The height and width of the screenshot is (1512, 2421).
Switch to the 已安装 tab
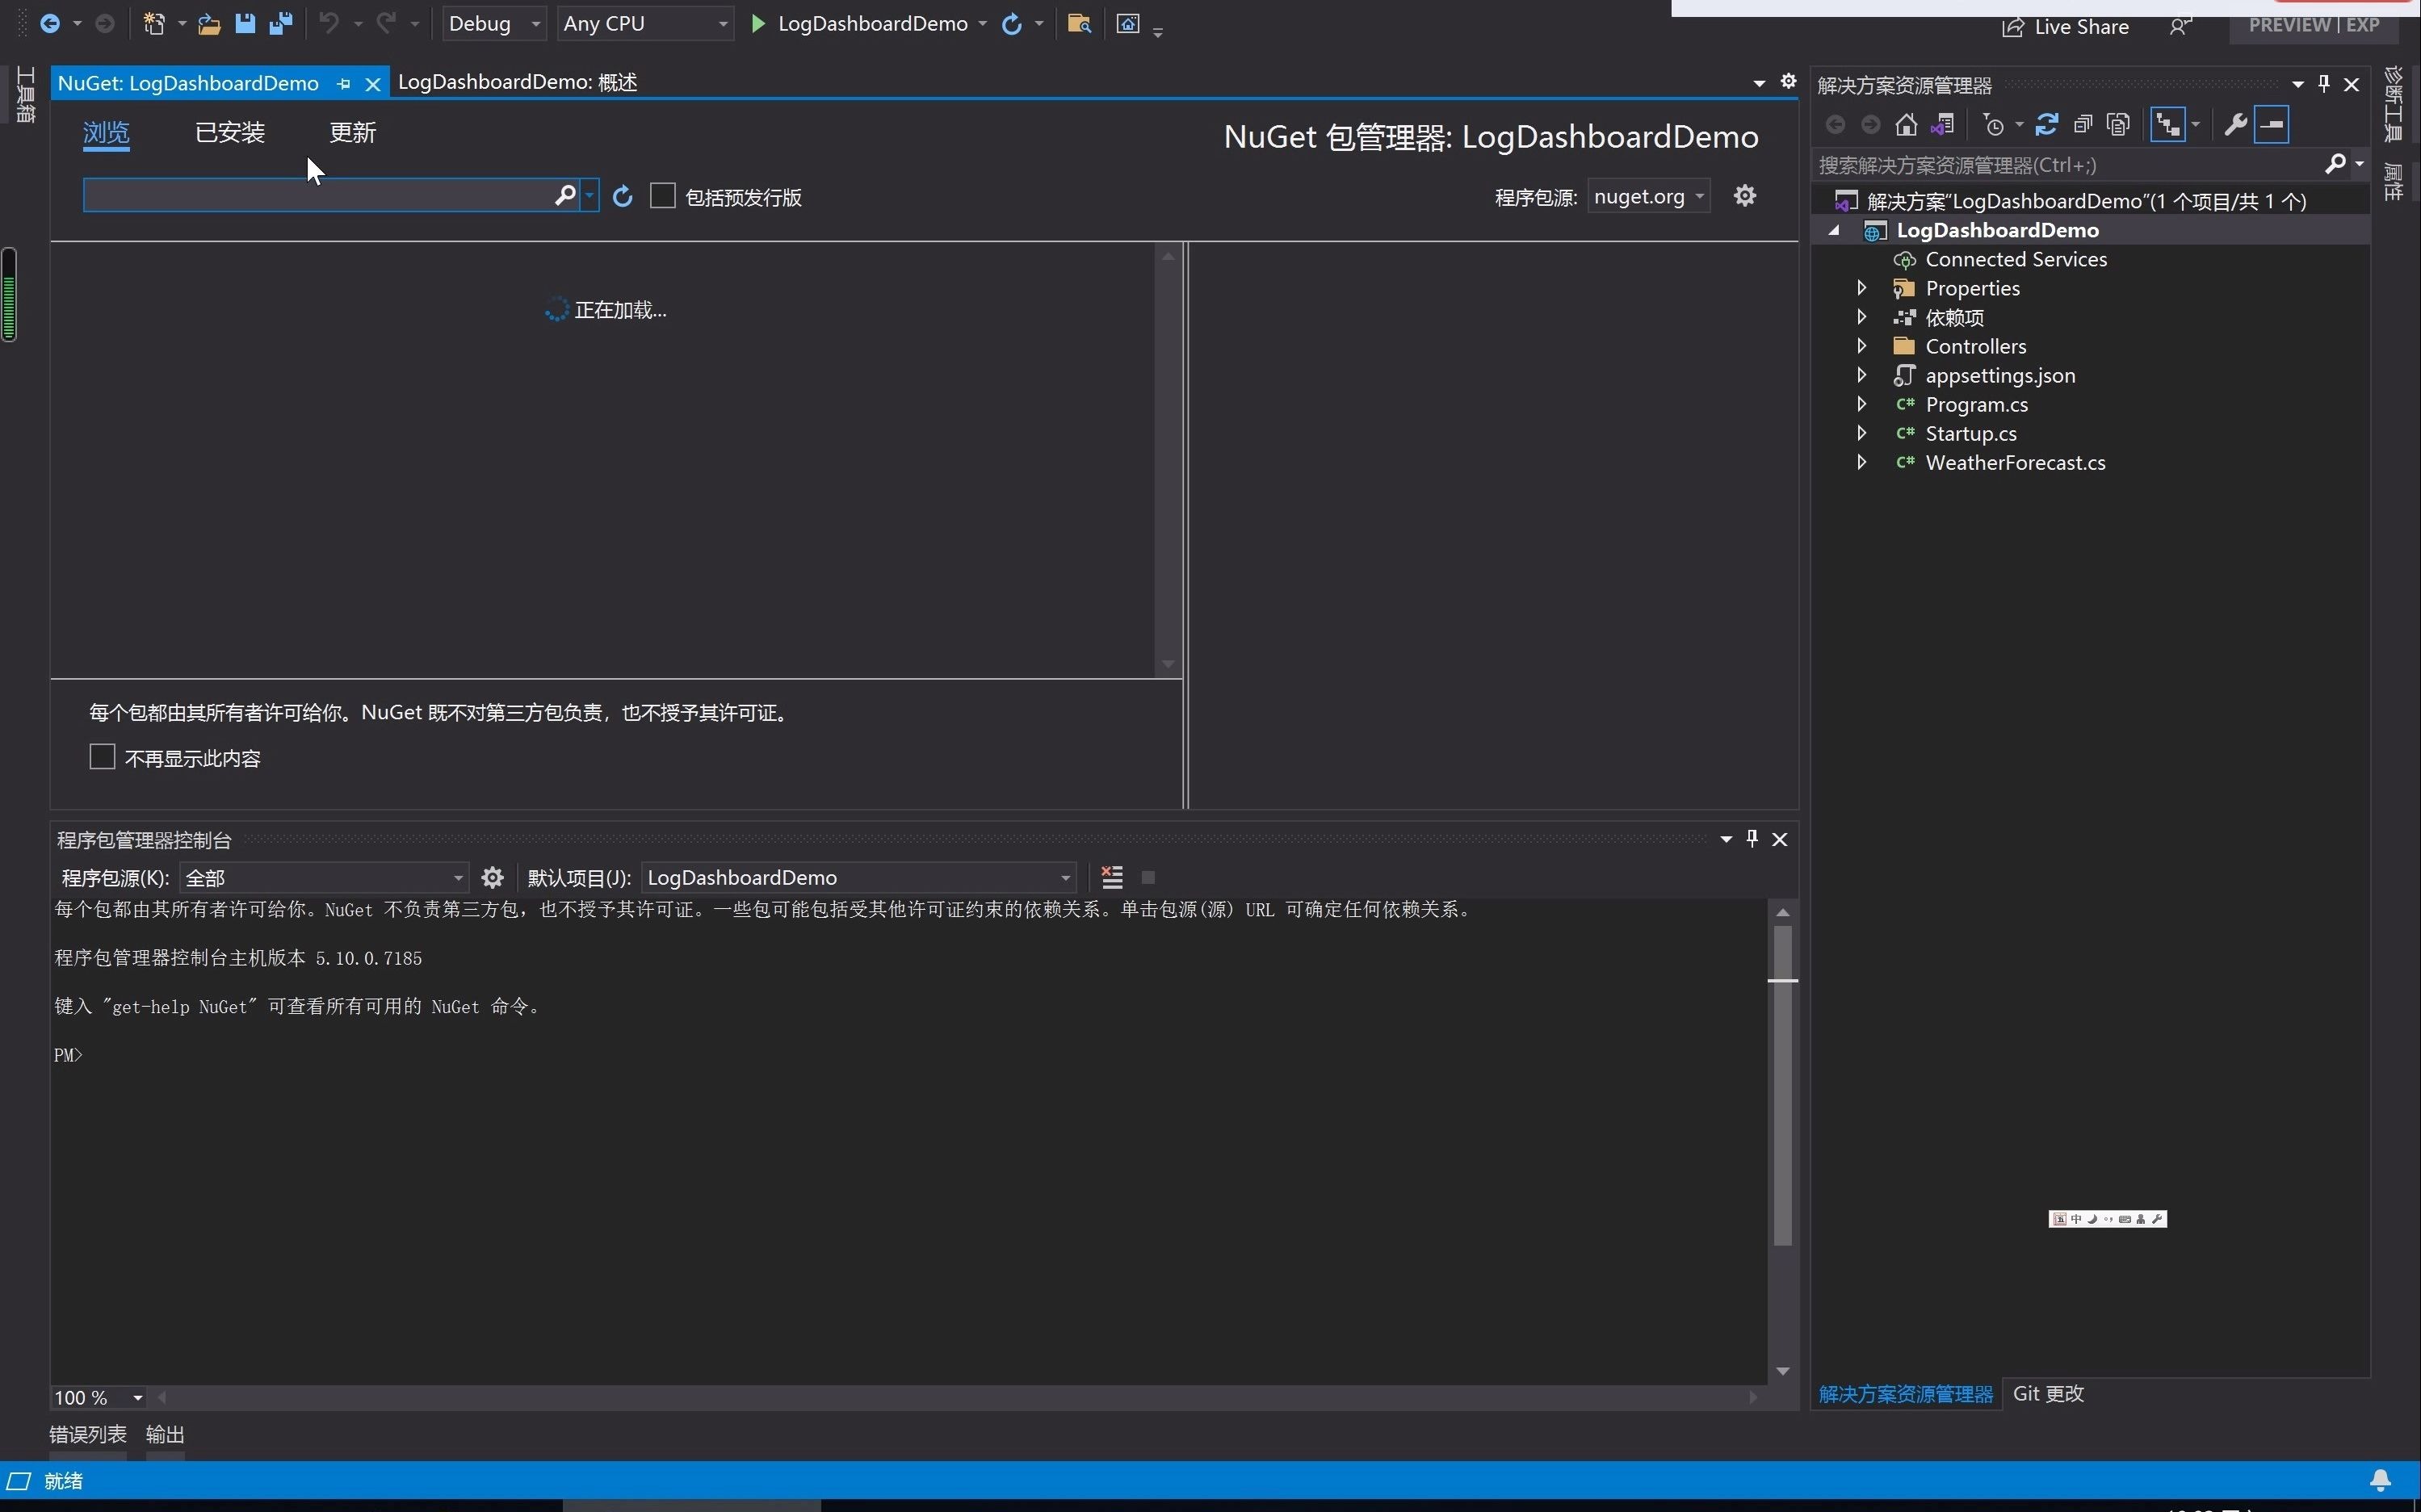pos(229,132)
